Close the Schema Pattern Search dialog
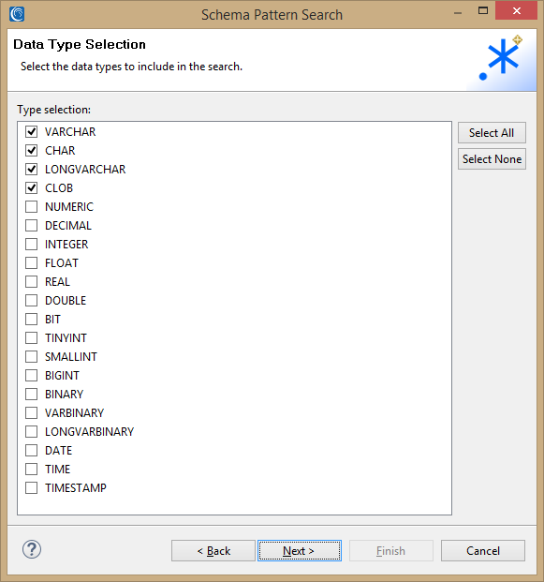 point(516,10)
